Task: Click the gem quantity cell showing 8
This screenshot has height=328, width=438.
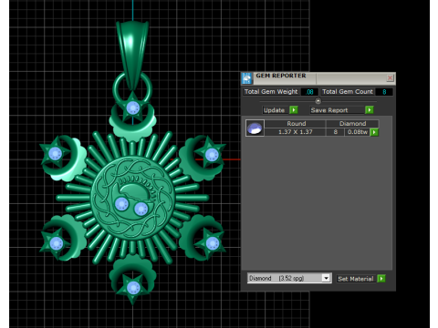Action: pos(335,132)
